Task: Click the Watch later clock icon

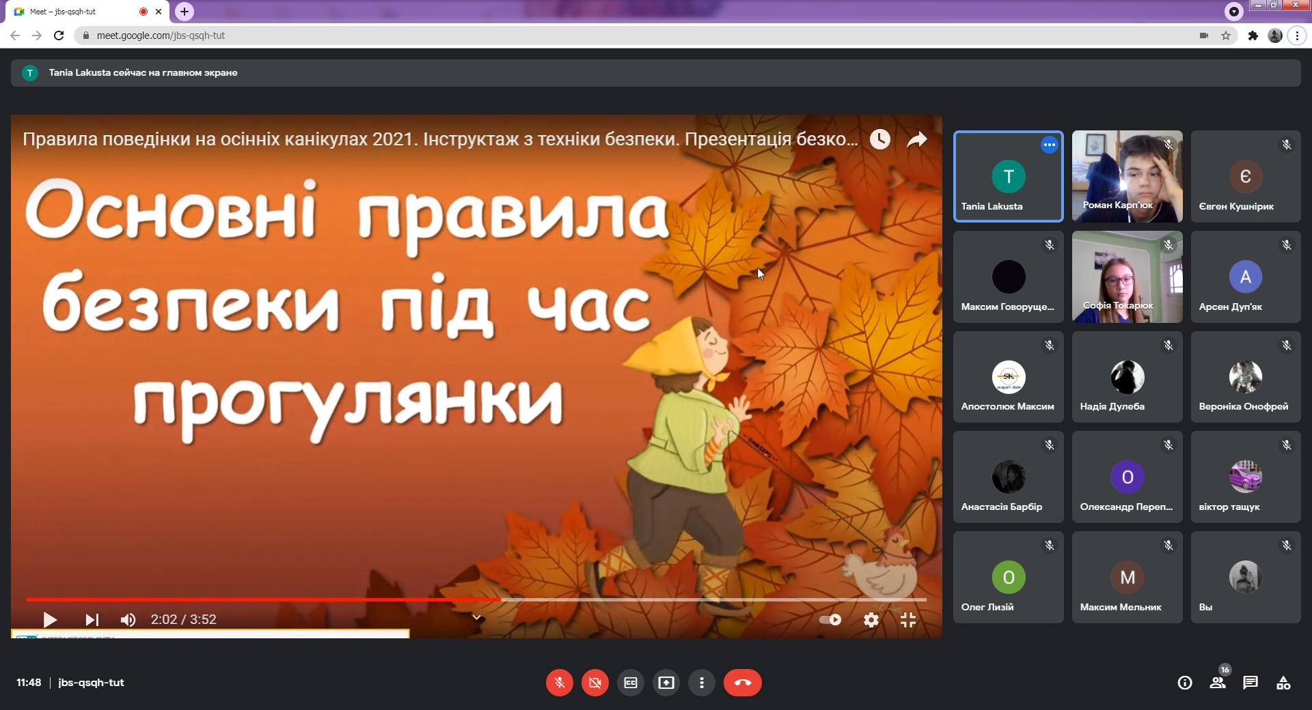Action: (879, 139)
